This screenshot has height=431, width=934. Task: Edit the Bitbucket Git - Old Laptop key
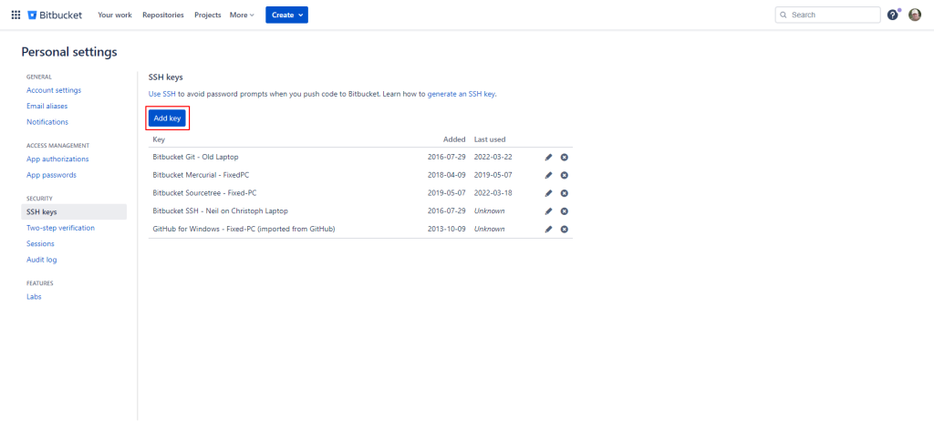pyautogui.click(x=548, y=158)
